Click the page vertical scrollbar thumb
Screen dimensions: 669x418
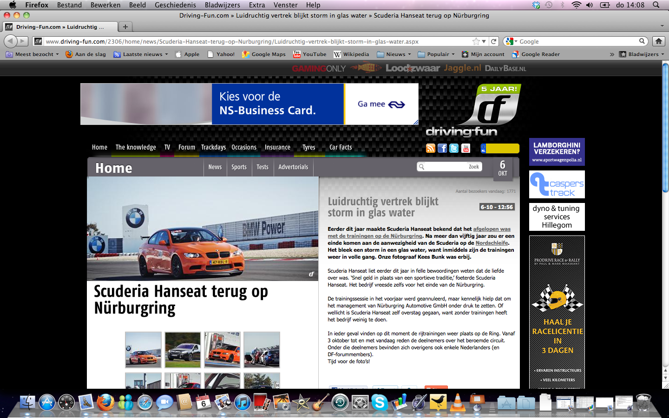click(x=665, y=128)
